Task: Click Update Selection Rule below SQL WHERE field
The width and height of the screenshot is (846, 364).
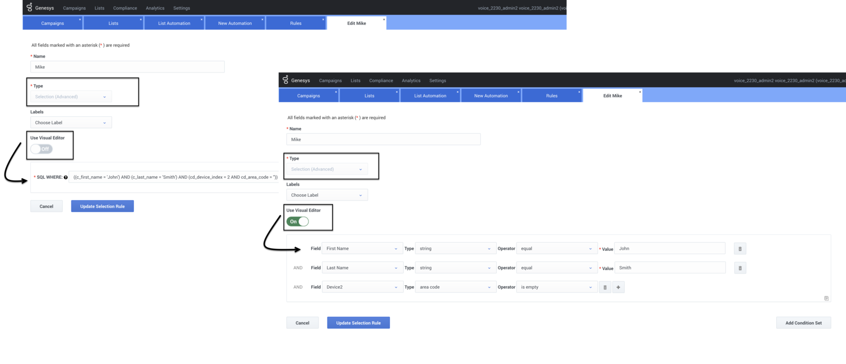Action: tap(102, 206)
